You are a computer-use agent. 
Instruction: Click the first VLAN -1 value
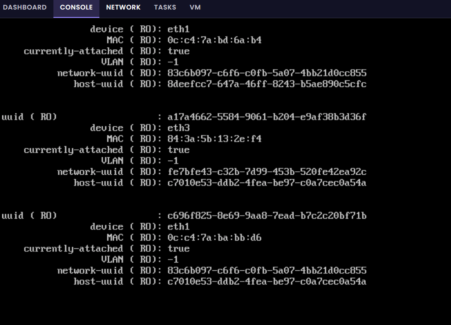point(173,62)
